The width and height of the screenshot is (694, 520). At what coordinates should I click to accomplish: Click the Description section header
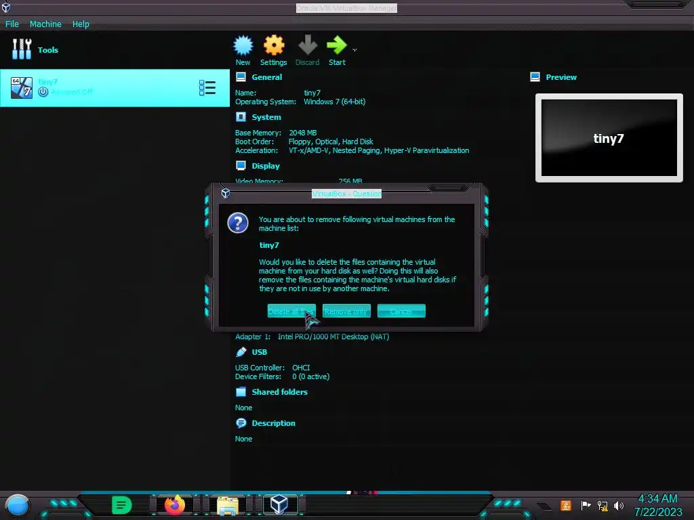click(273, 423)
